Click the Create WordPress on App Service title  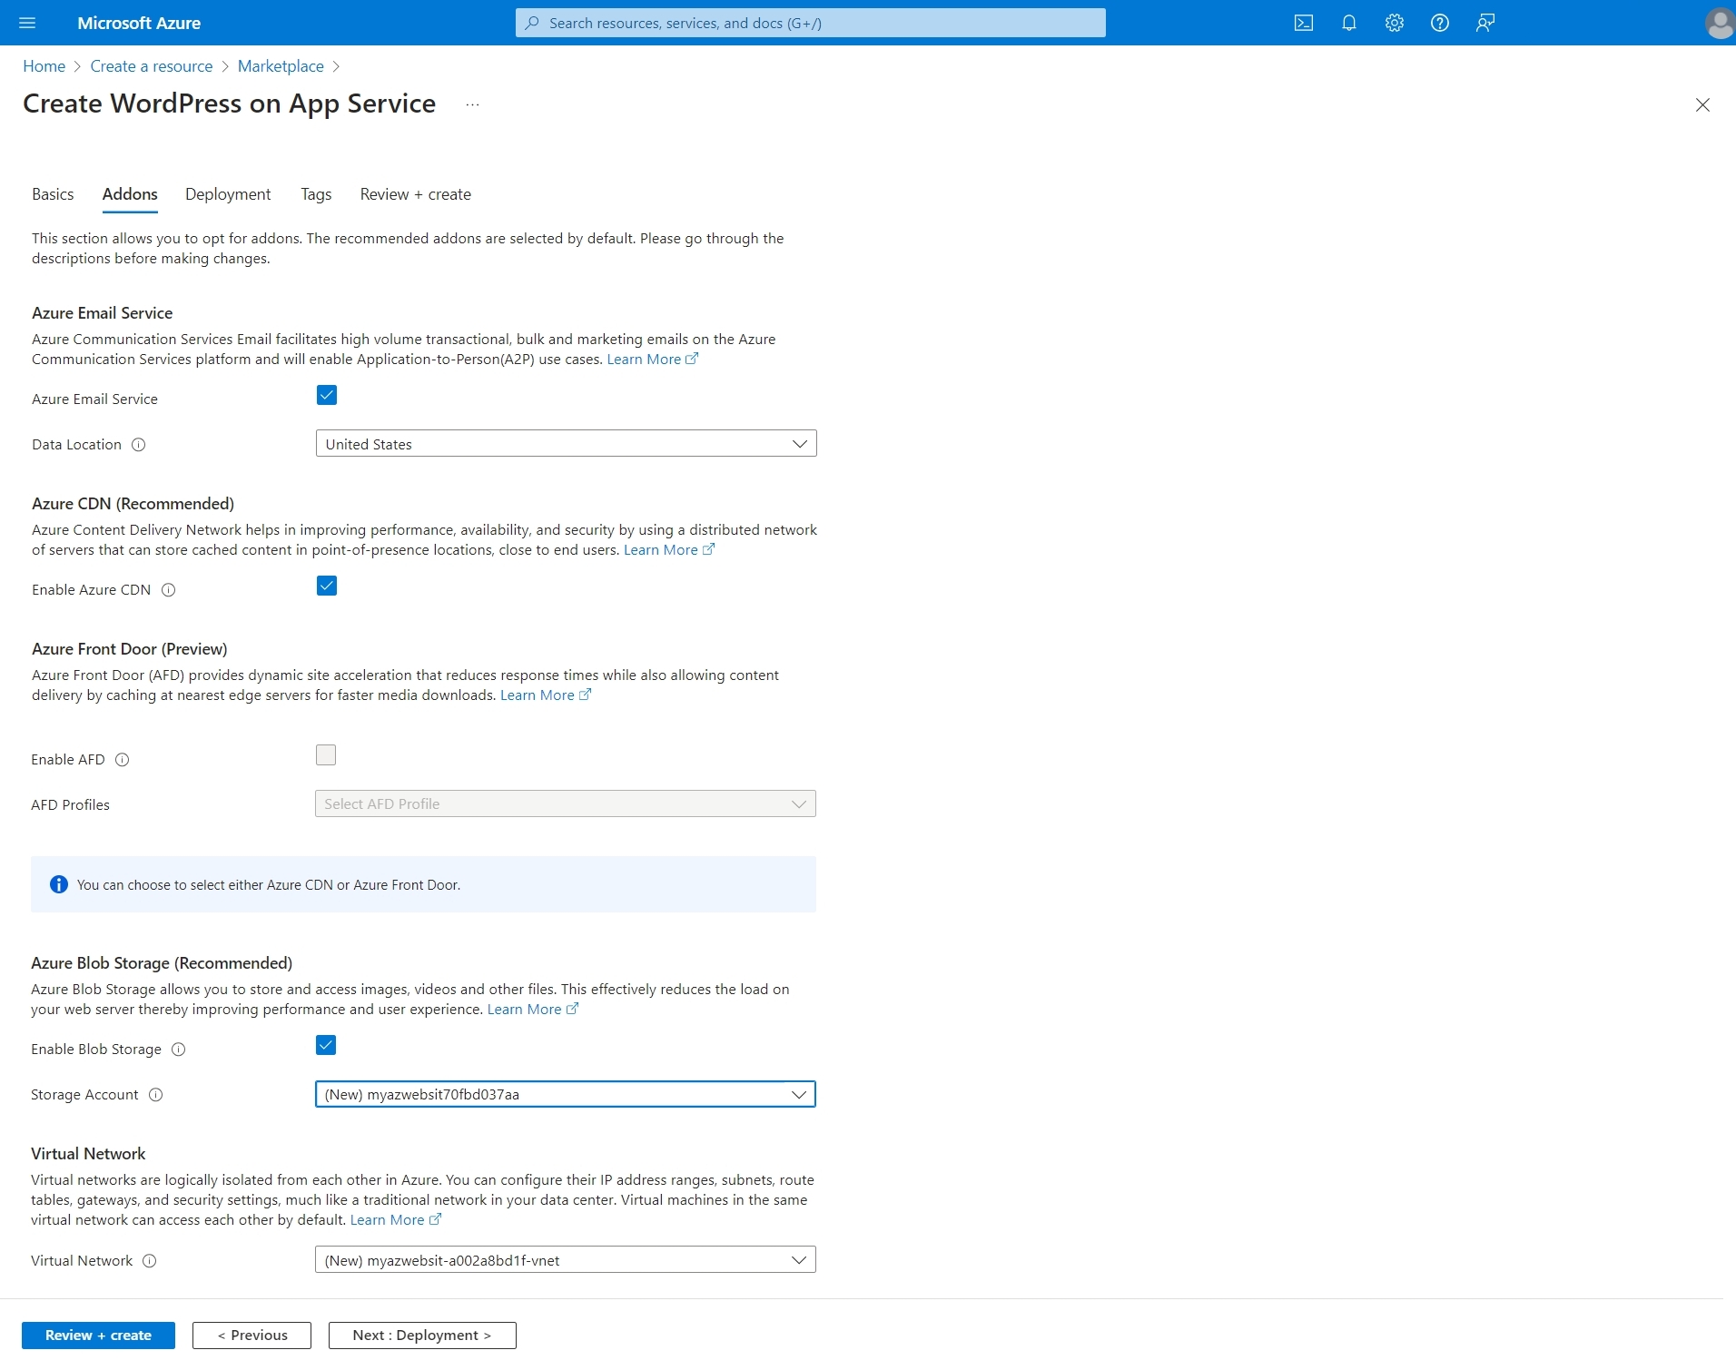click(x=229, y=103)
